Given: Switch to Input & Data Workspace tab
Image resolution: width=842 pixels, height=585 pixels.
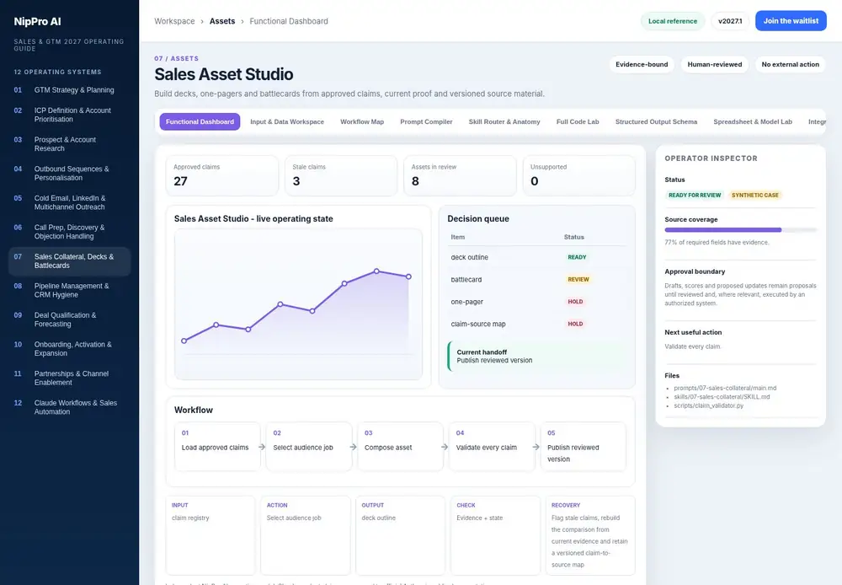Looking at the screenshot, I should pos(287,121).
